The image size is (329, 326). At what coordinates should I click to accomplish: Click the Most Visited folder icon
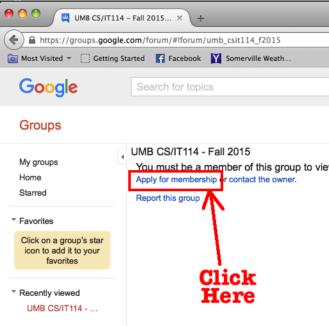click(x=13, y=58)
